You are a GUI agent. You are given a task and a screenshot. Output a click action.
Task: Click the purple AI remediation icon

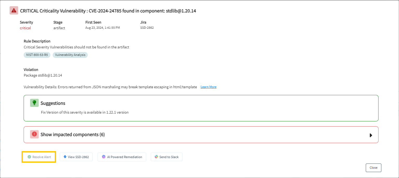tap(104, 157)
